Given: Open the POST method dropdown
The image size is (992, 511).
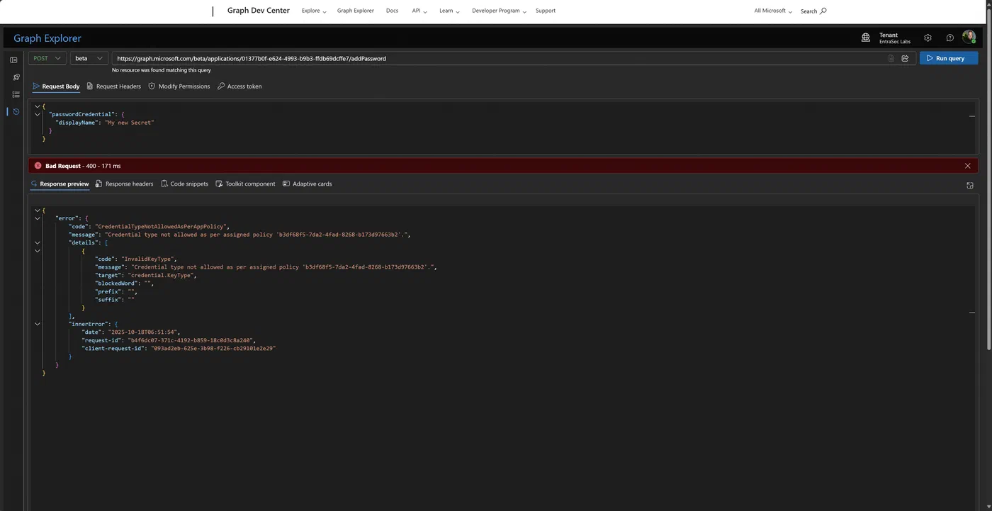Looking at the screenshot, I should [x=47, y=58].
